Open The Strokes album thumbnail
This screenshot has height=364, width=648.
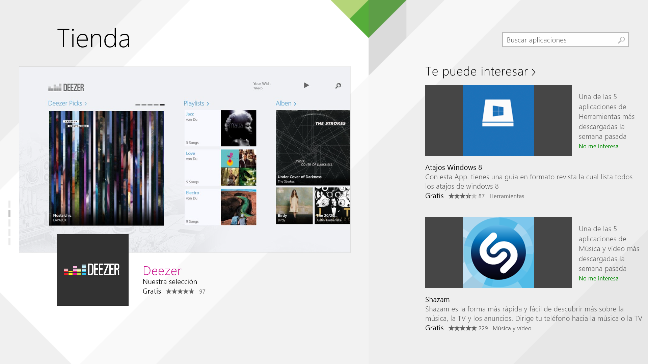coord(313,147)
